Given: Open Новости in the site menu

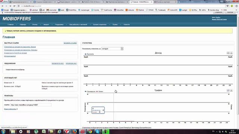Looking at the screenshot, I should [x=127, y=25].
